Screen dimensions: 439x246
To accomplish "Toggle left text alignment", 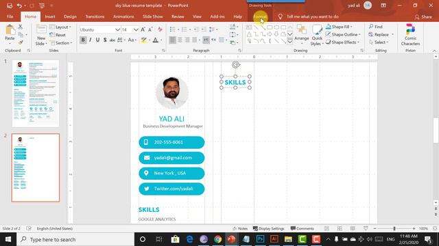I will coord(173,40).
